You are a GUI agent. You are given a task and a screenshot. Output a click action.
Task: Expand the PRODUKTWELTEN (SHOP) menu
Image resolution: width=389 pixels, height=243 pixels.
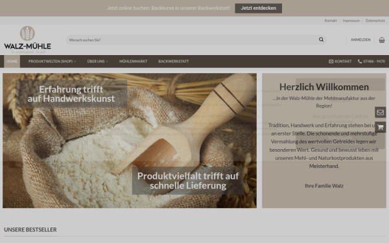coord(52,62)
